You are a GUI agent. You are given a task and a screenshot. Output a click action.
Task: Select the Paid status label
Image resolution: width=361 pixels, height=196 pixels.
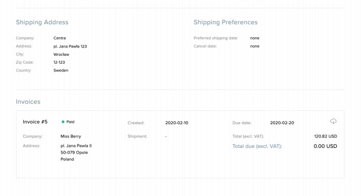click(x=70, y=122)
